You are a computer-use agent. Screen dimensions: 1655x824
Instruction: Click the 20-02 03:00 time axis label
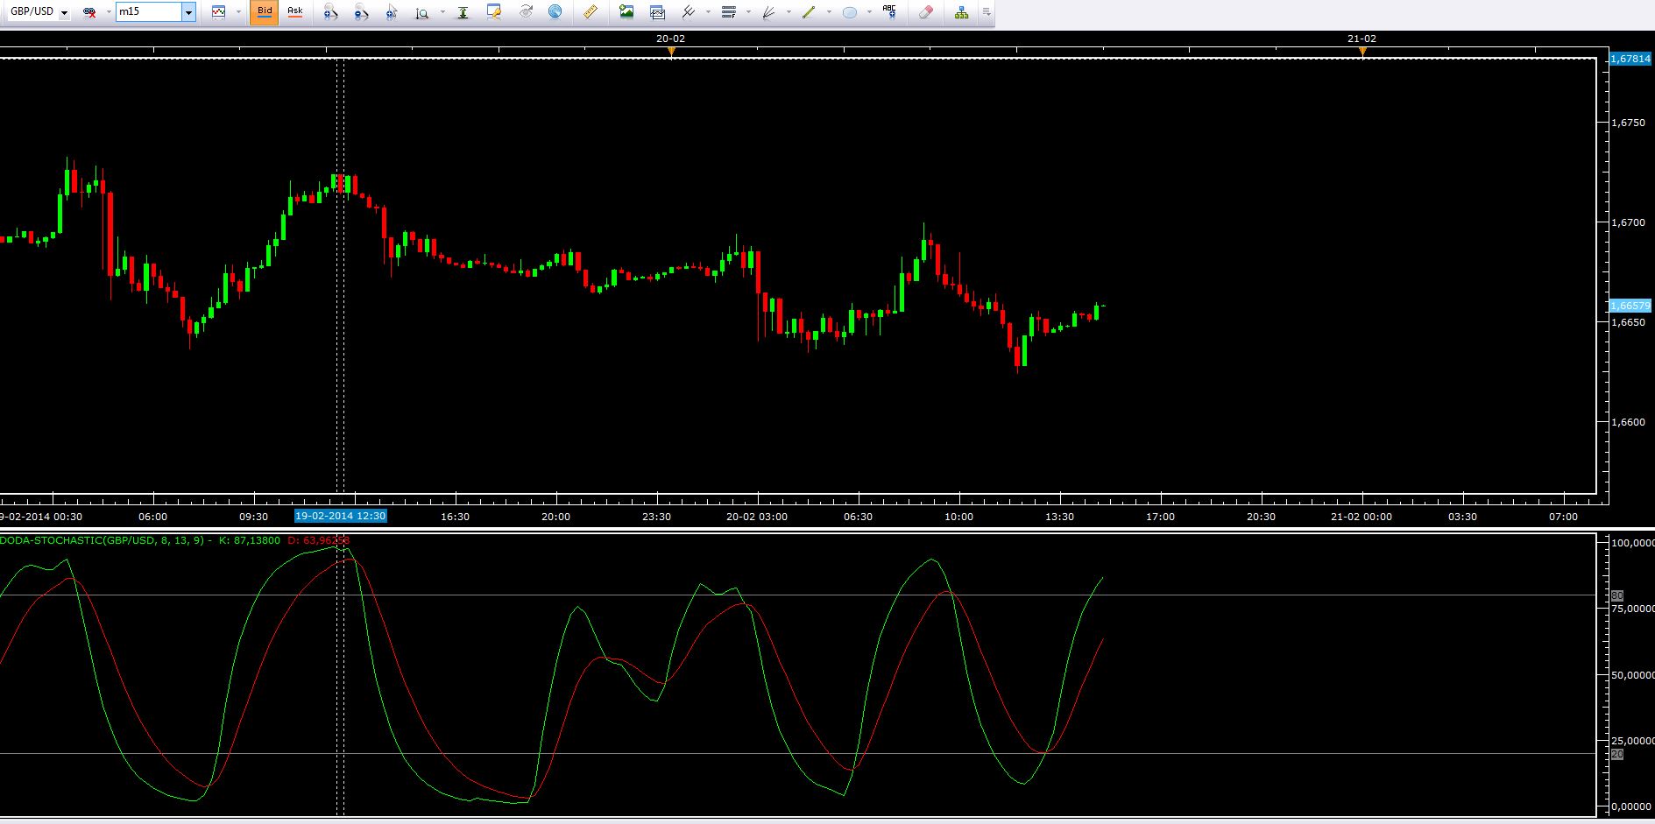[x=757, y=517]
